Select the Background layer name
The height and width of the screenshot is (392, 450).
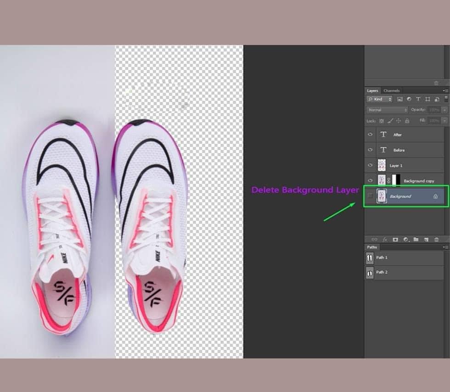click(x=400, y=196)
